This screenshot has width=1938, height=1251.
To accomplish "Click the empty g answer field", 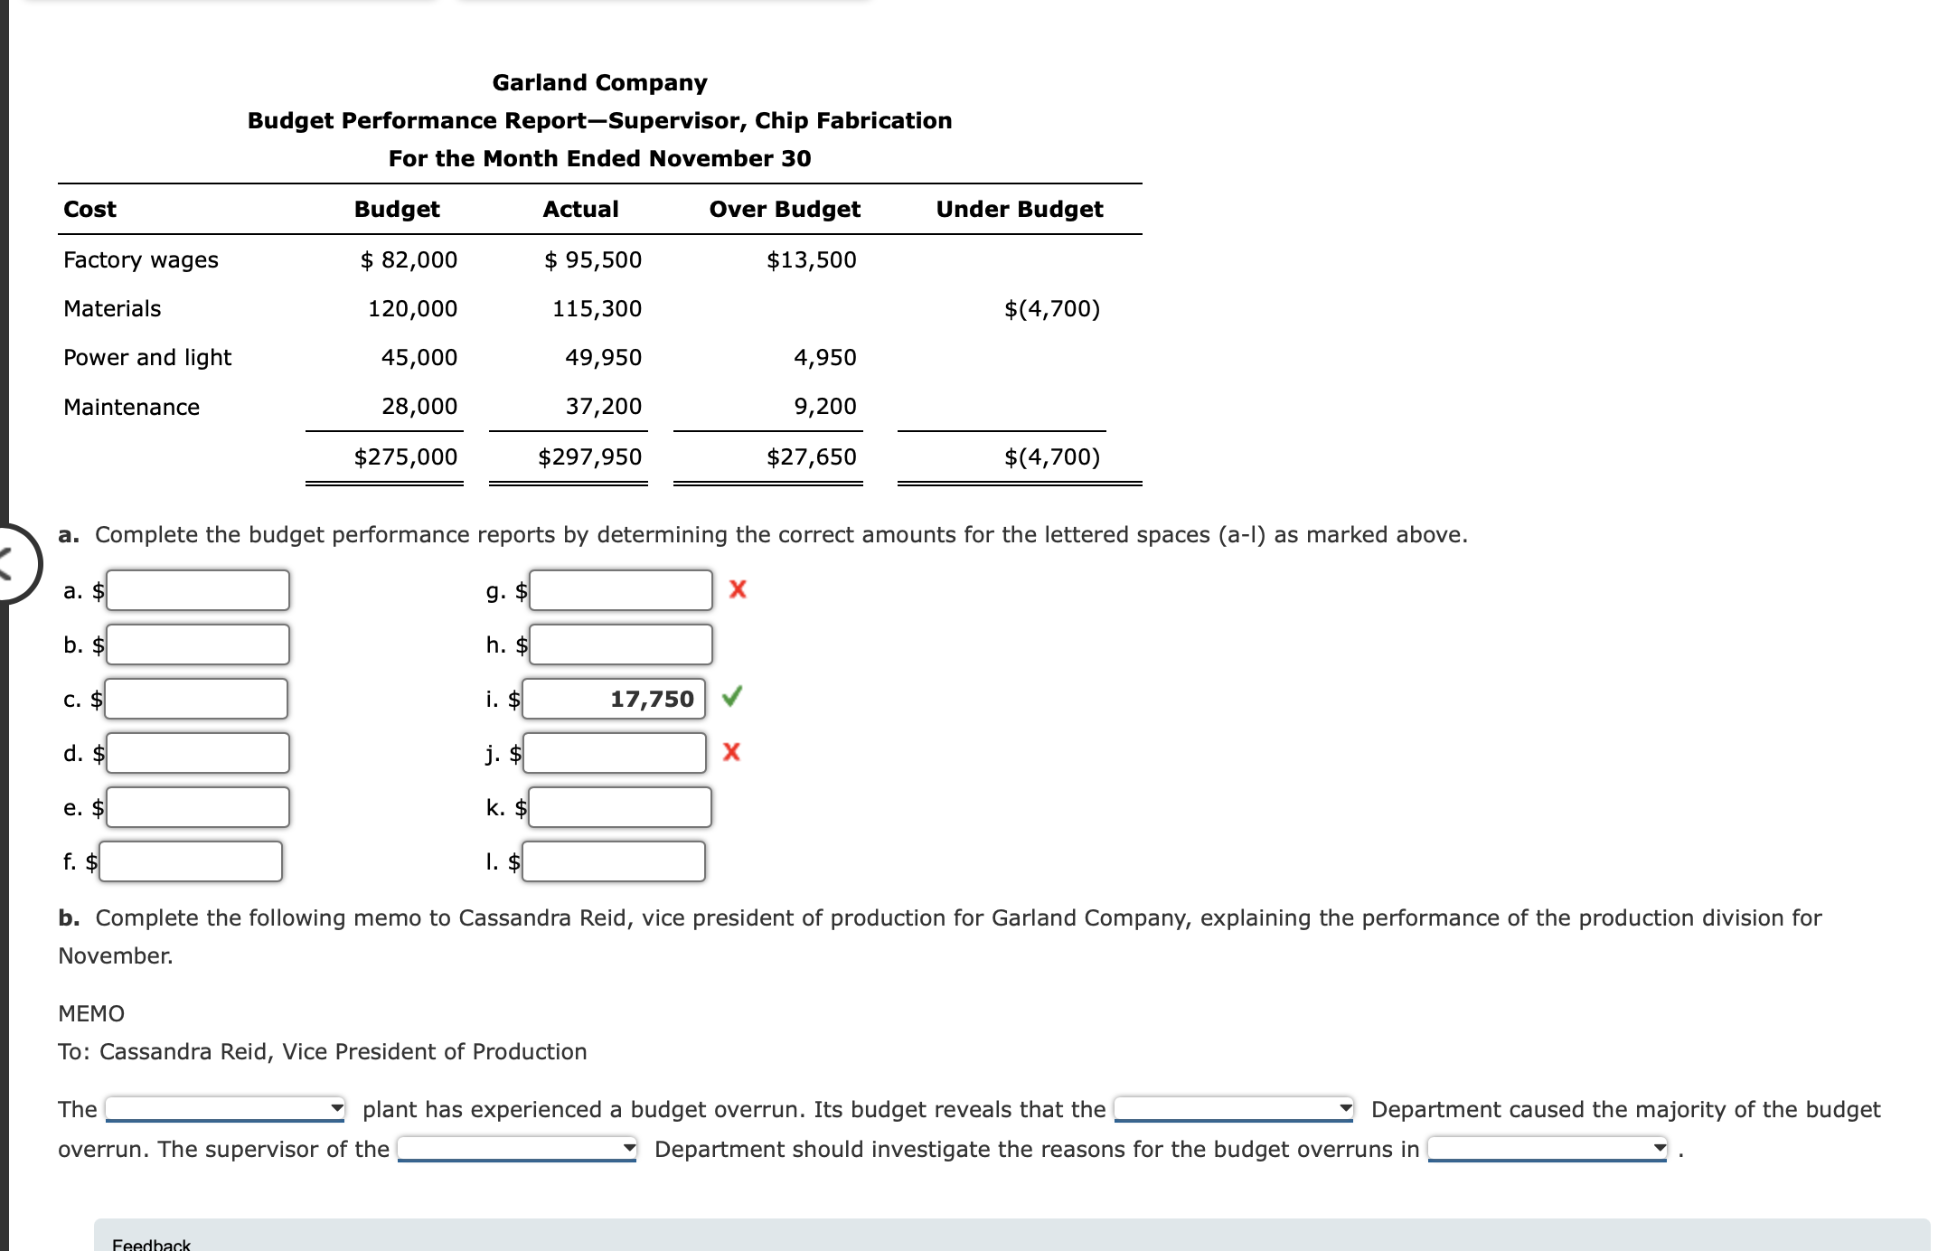I will 621,590.
